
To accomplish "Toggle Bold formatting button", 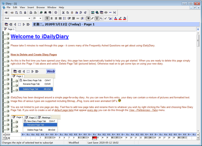I will coord(89,18).
